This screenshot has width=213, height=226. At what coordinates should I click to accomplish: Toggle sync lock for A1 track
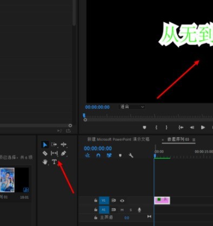pyautogui.click(x=114, y=210)
